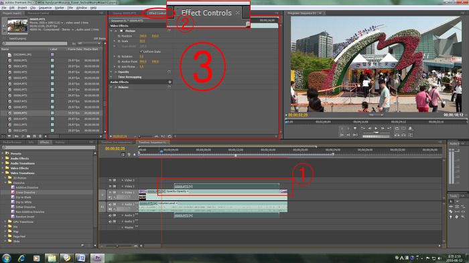Toggle Uniform Scale checkbox
Screen dimensions: 469x263
(141, 52)
